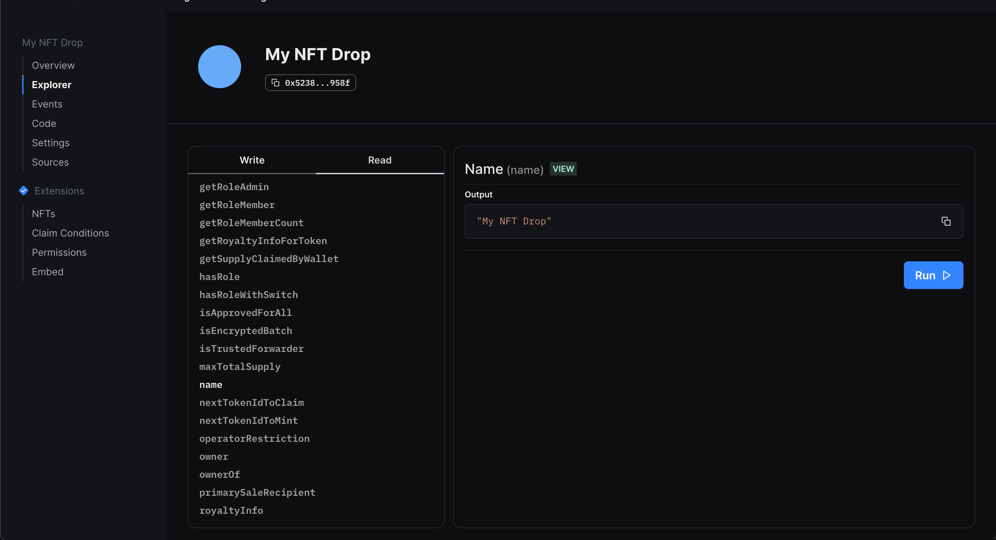Select the maxTotalSupply function
Screen dimensions: 996x540
point(240,366)
